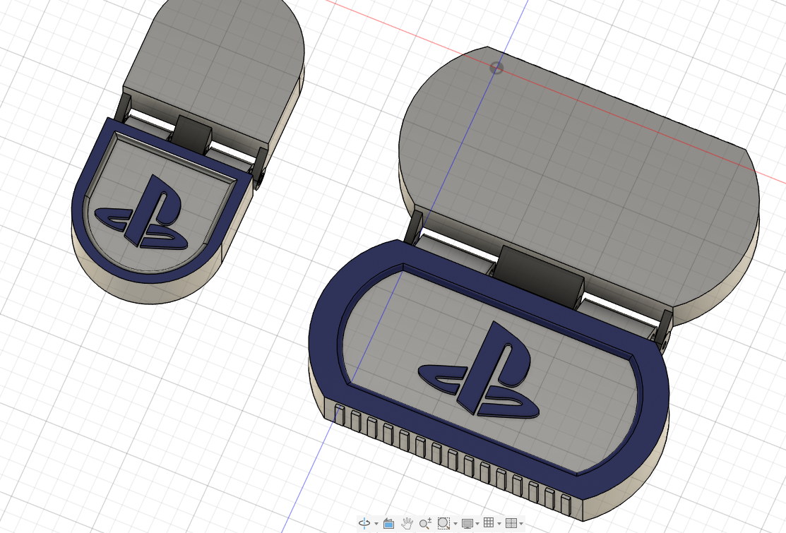Screen dimensions: 786x533
Task: Select the Zoom magnifier tool
Action: tap(425, 524)
